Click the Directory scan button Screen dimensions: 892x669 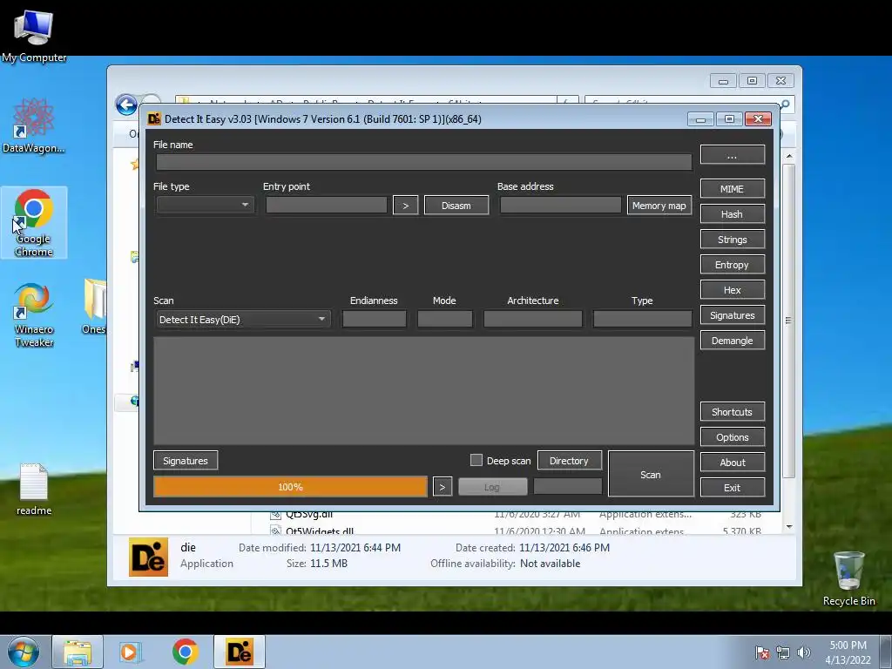click(570, 460)
